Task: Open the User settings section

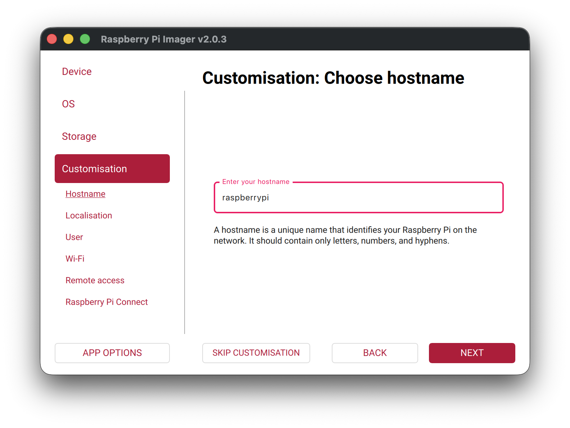Action: pos(74,237)
